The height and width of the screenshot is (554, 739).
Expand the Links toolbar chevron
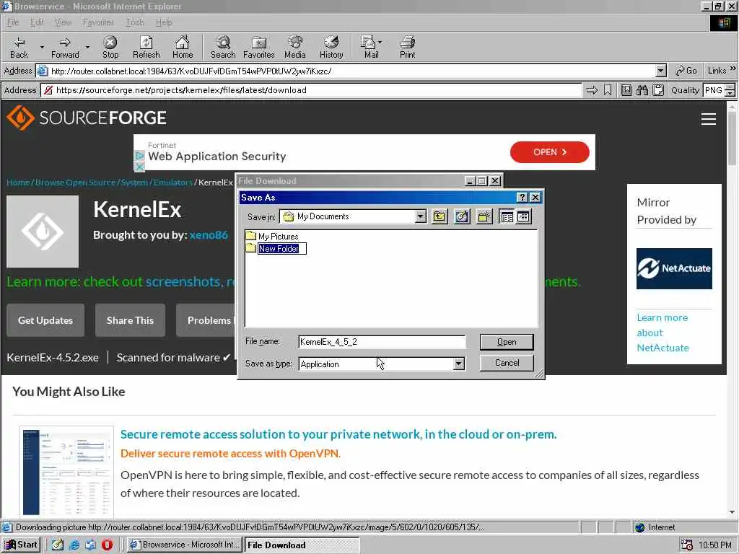733,69
